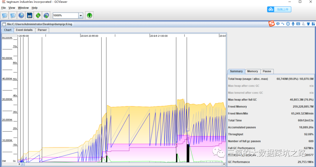The height and width of the screenshot is (167, 316).
Task: Select the Summary tab
Action: (236, 71)
